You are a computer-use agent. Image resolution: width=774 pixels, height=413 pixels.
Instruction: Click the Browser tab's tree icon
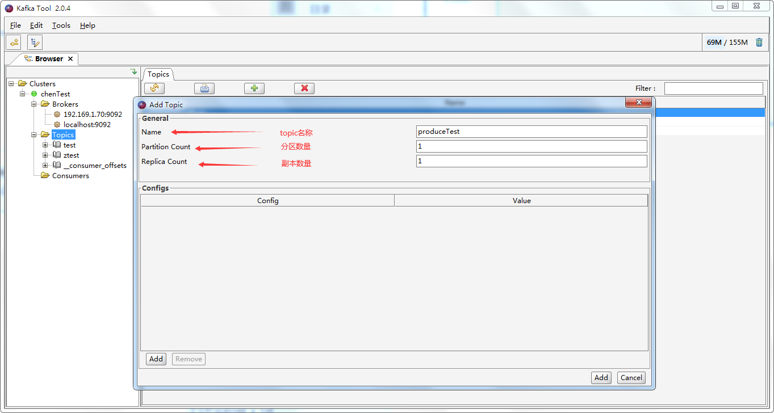click(x=28, y=59)
